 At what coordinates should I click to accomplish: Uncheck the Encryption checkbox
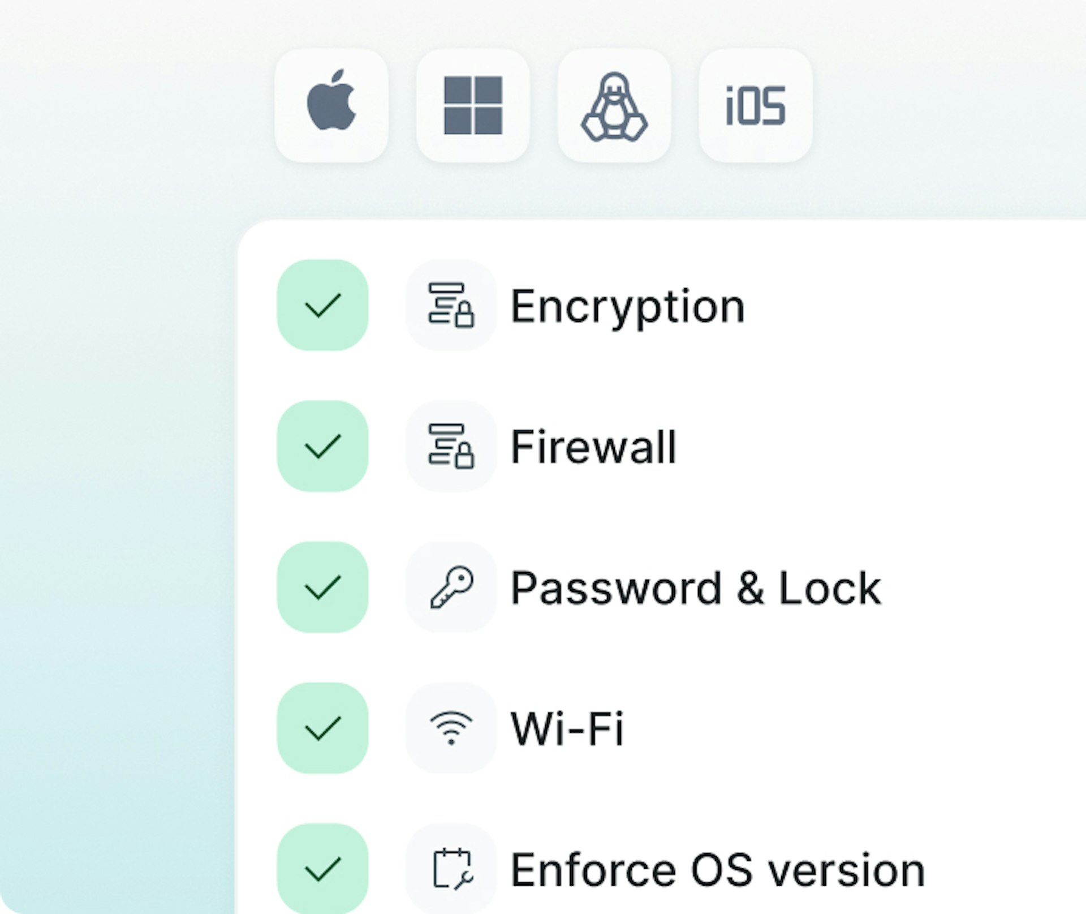[322, 305]
